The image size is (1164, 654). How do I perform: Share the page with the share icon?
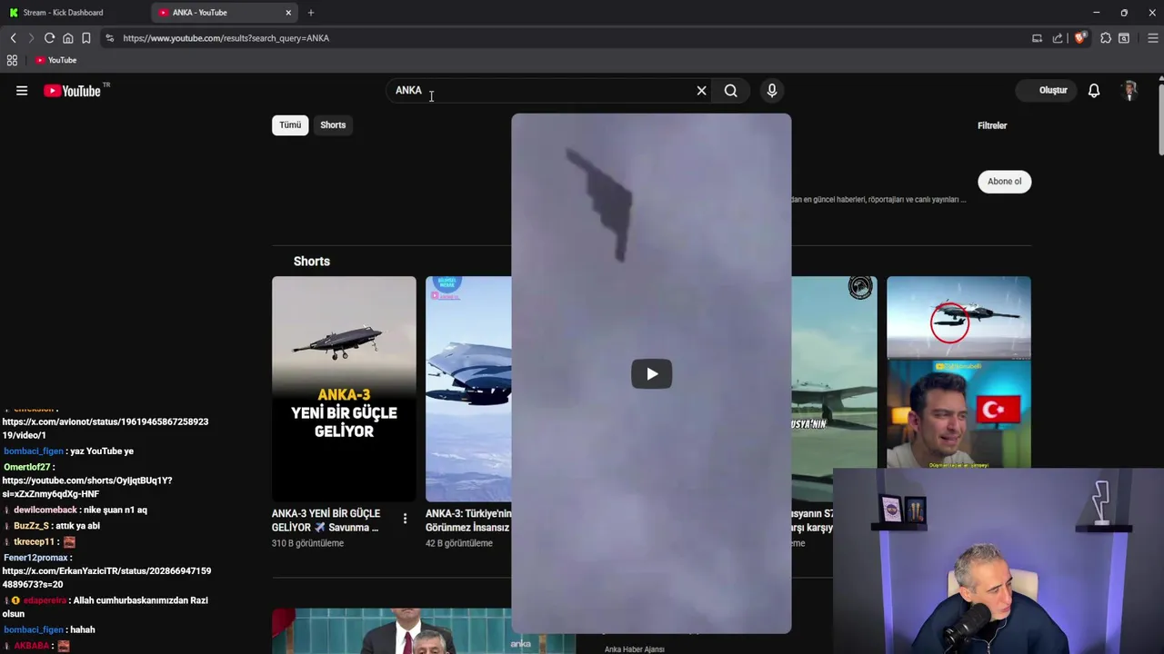1058,38
